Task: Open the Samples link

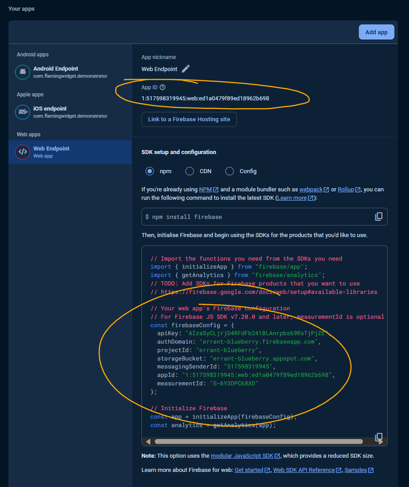Action: (x=355, y=470)
